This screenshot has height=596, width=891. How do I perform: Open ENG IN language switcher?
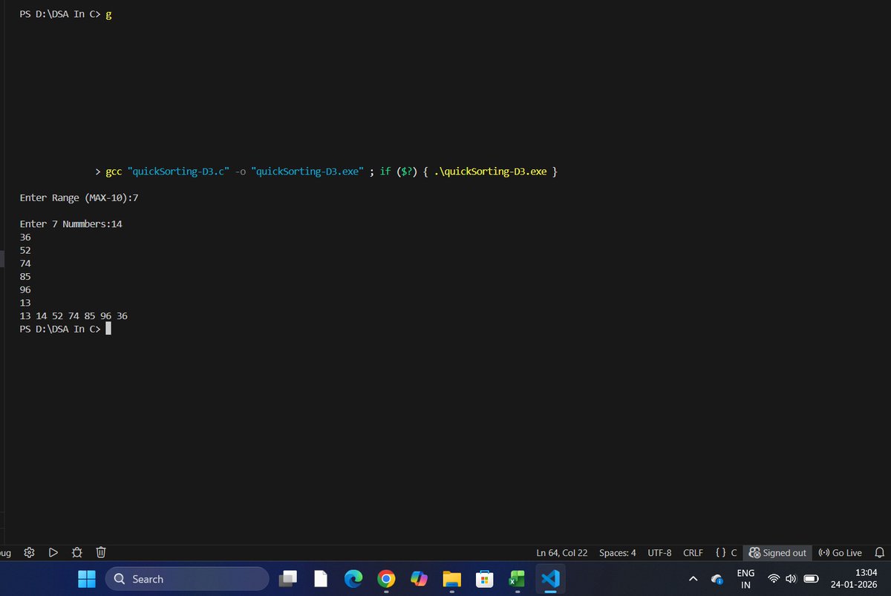point(746,579)
